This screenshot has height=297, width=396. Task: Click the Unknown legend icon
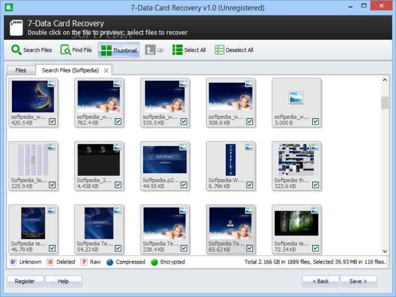tap(12, 262)
